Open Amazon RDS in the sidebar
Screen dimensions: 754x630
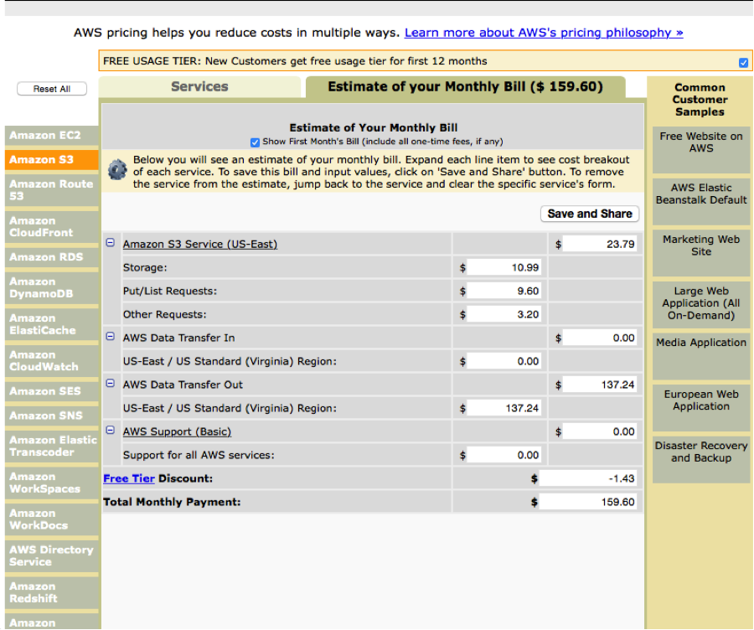coord(51,257)
